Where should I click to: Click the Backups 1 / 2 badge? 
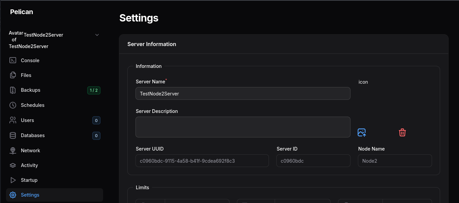point(94,90)
